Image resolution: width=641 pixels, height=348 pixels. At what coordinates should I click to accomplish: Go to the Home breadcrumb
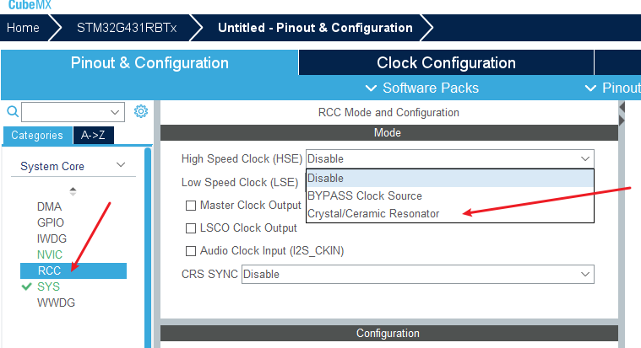coord(24,28)
